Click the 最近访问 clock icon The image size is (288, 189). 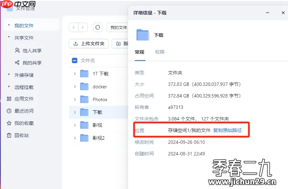(9, 111)
